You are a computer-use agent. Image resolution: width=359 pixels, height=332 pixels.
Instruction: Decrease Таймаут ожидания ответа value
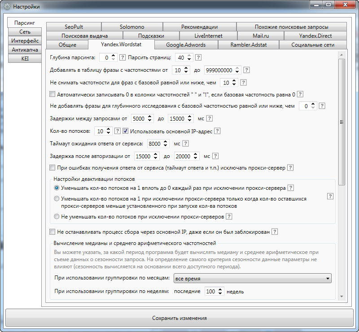(x=166, y=146)
